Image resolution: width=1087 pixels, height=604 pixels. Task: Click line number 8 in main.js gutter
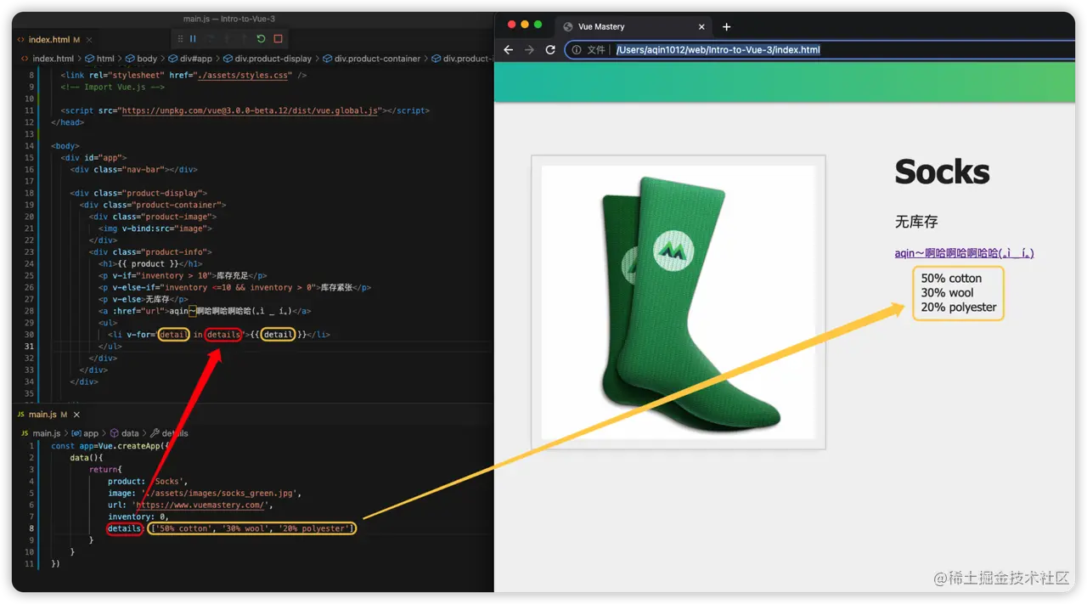[x=31, y=528]
